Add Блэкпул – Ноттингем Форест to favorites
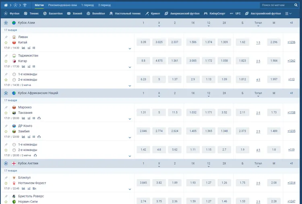302x204 pixels. [x=6, y=183]
